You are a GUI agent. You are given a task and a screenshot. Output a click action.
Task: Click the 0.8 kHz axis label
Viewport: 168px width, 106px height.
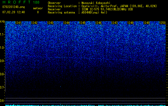click(2, 74)
